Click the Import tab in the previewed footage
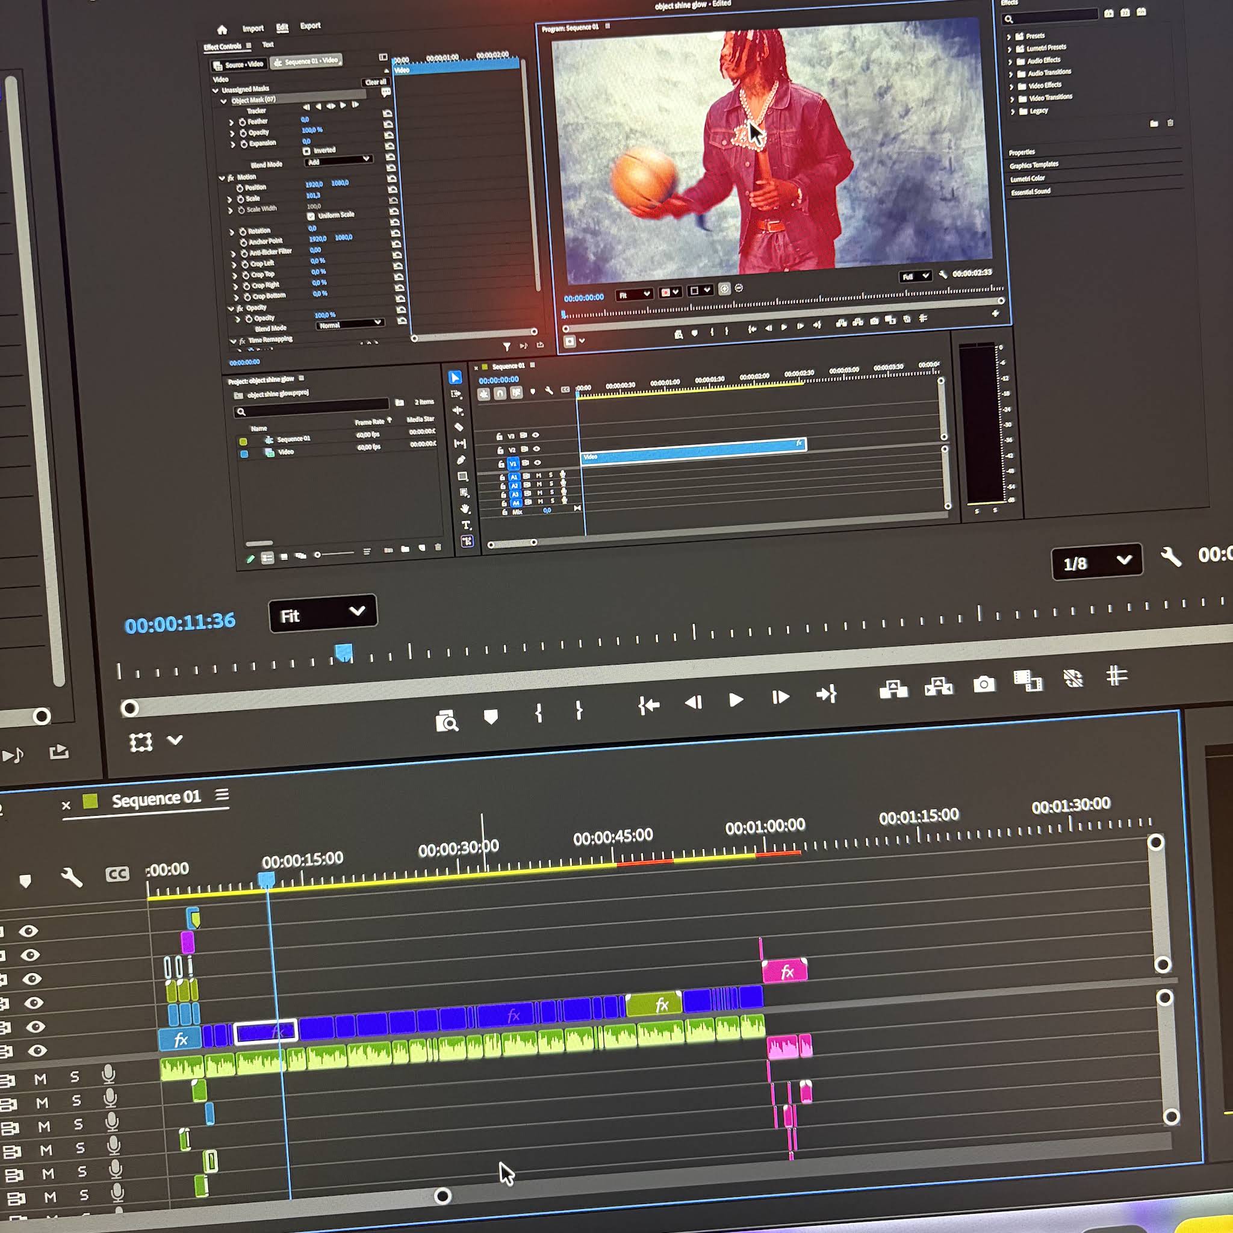 tap(253, 29)
